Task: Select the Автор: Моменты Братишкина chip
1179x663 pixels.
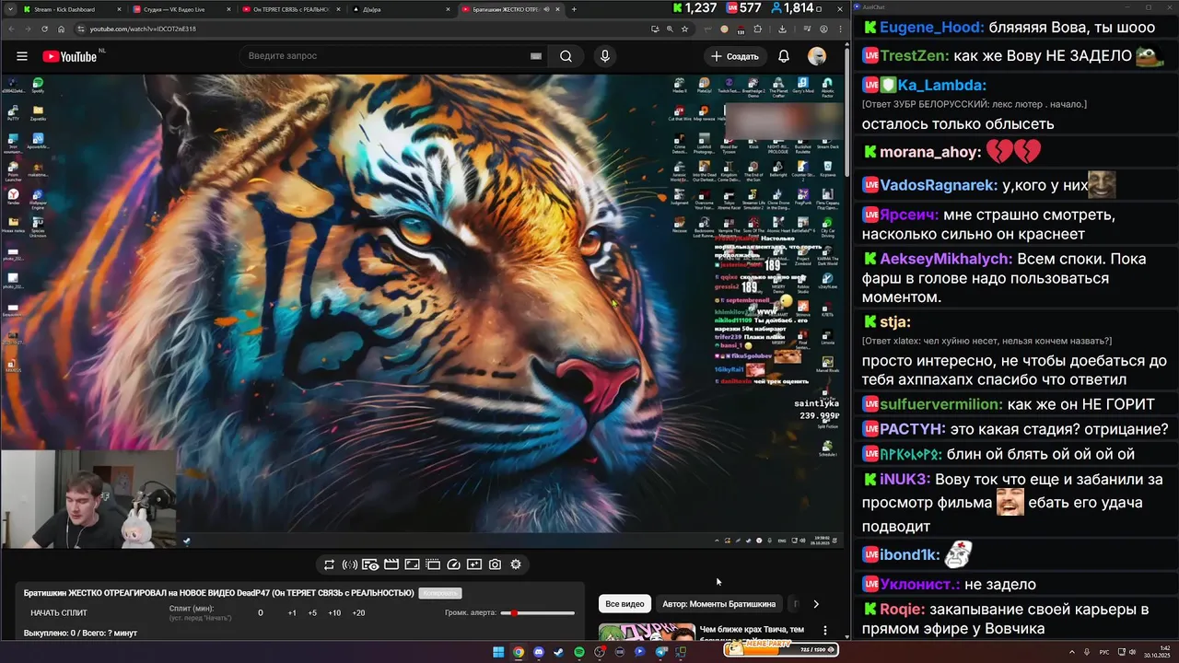Action: pyautogui.click(x=718, y=604)
